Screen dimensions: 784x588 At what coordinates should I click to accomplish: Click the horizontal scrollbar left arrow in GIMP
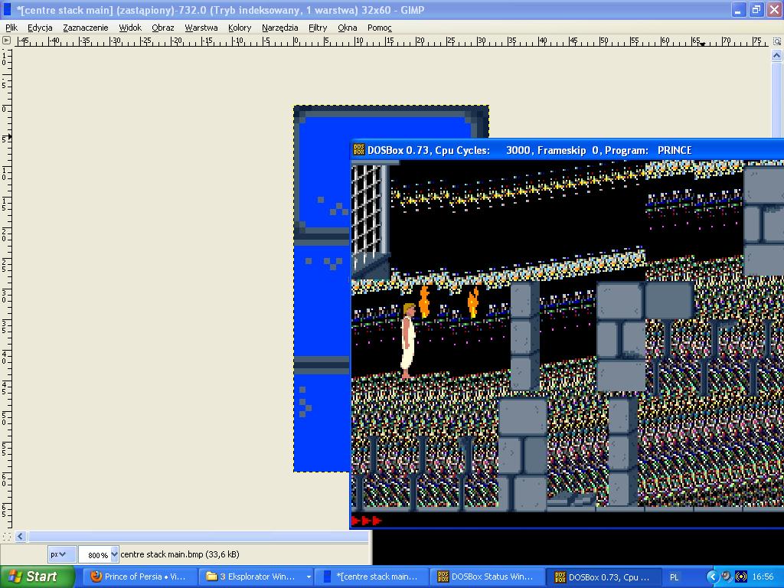[21, 537]
